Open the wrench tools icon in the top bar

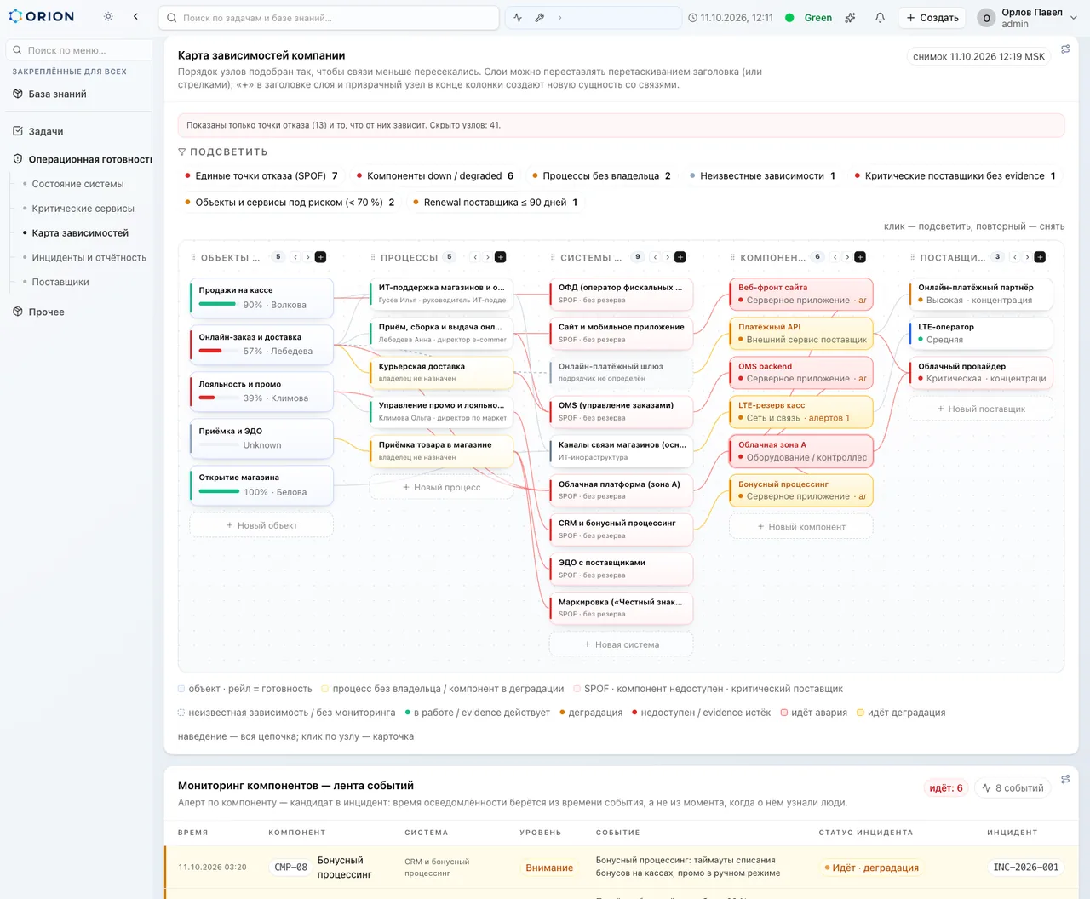coord(539,17)
